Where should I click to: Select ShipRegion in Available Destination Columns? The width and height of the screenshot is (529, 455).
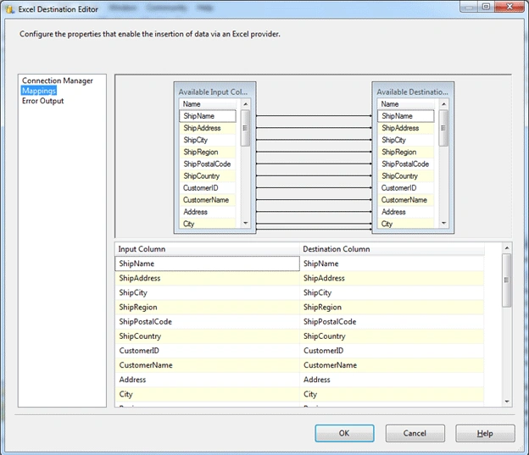pos(406,153)
